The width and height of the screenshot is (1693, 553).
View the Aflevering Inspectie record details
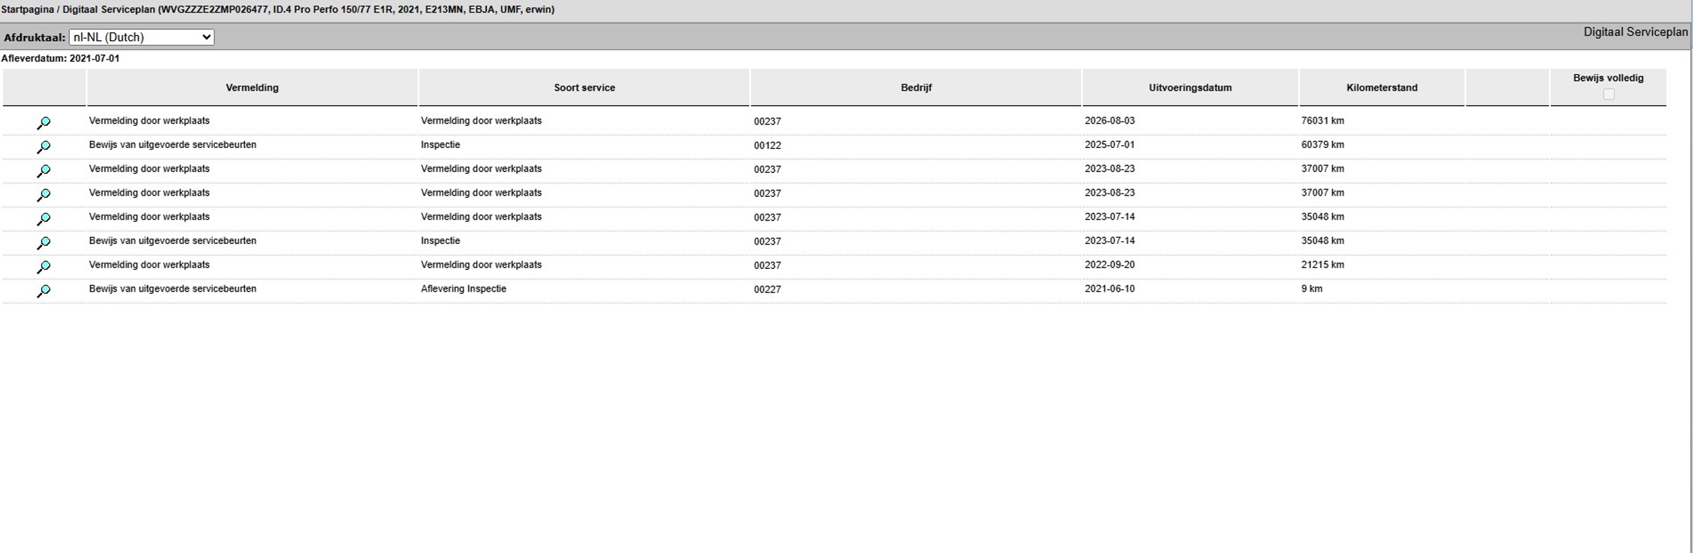[x=44, y=291]
